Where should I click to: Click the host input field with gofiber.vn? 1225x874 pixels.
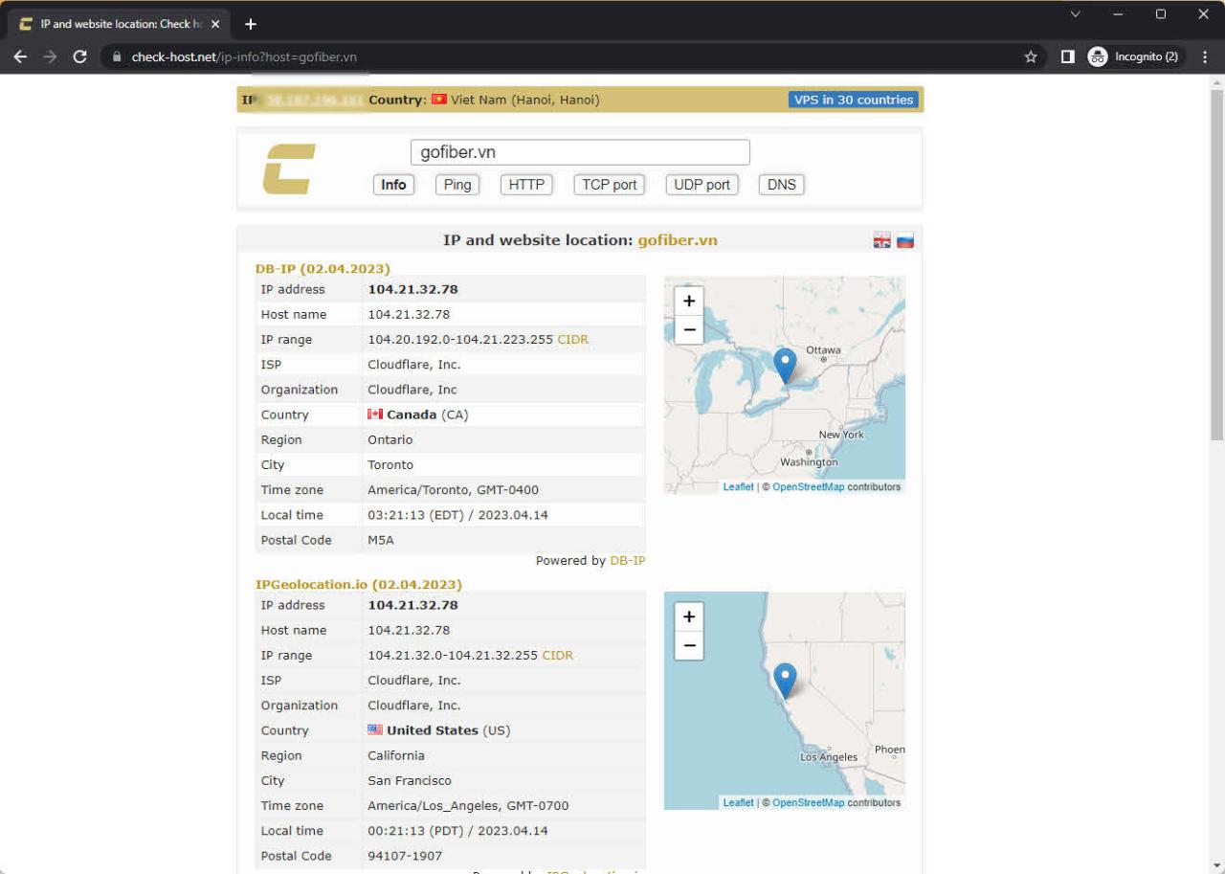click(580, 152)
